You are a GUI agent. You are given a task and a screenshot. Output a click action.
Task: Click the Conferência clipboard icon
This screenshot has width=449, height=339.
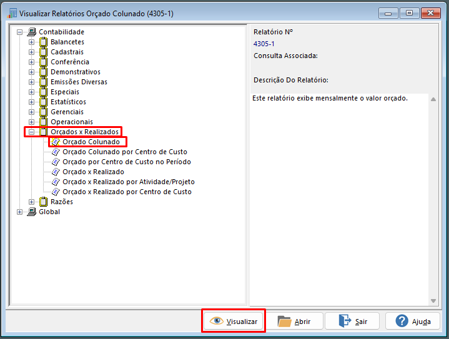[43, 62]
